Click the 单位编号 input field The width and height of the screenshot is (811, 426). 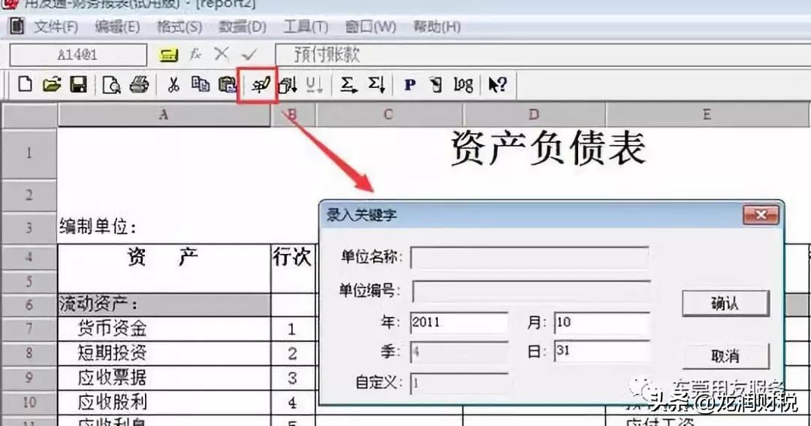(x=531, y=291)
